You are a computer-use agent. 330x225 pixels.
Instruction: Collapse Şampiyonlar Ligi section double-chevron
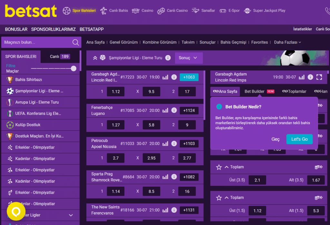tap(95, 58)
